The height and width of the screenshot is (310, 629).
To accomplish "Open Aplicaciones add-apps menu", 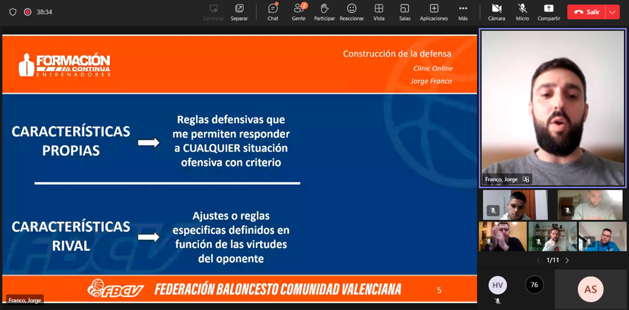I will (434, 12).
